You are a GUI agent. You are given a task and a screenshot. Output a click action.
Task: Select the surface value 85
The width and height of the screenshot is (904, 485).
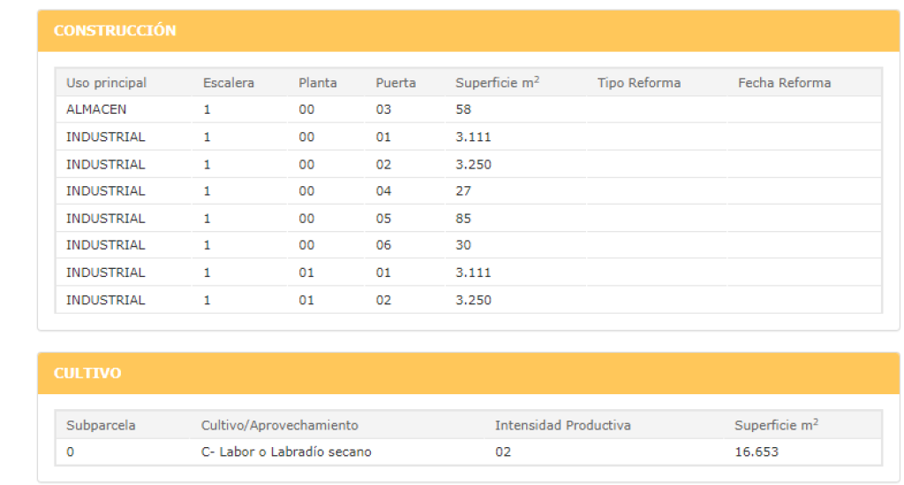point(463,219)
